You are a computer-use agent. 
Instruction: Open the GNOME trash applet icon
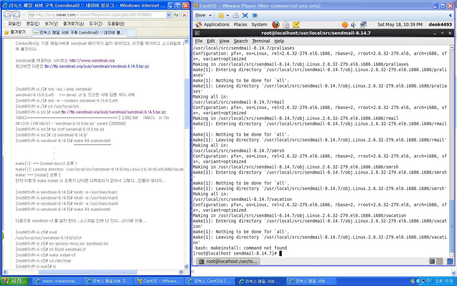coord(450,261)
